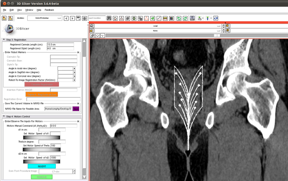
Task: Open the Colors module icon
Action: 171,18
